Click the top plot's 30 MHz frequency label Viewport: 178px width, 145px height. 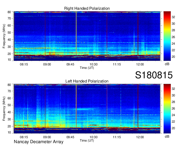[9, 47]
